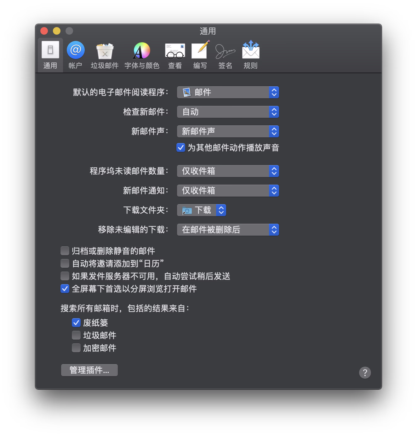This screenshot has width=417, height=436.
Task: Select the 垃圾邮件 junk mail bin icon
Action: (105, 51)
